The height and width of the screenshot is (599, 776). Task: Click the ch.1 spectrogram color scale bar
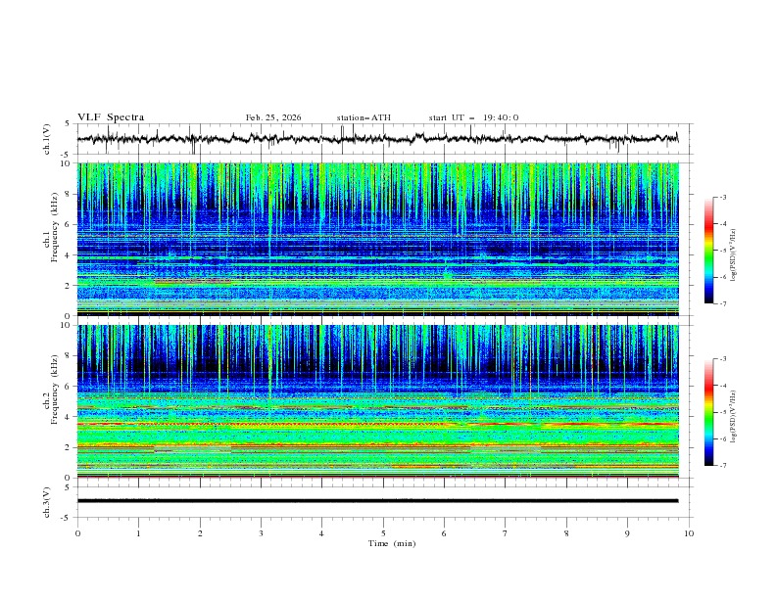click(708, 250)
